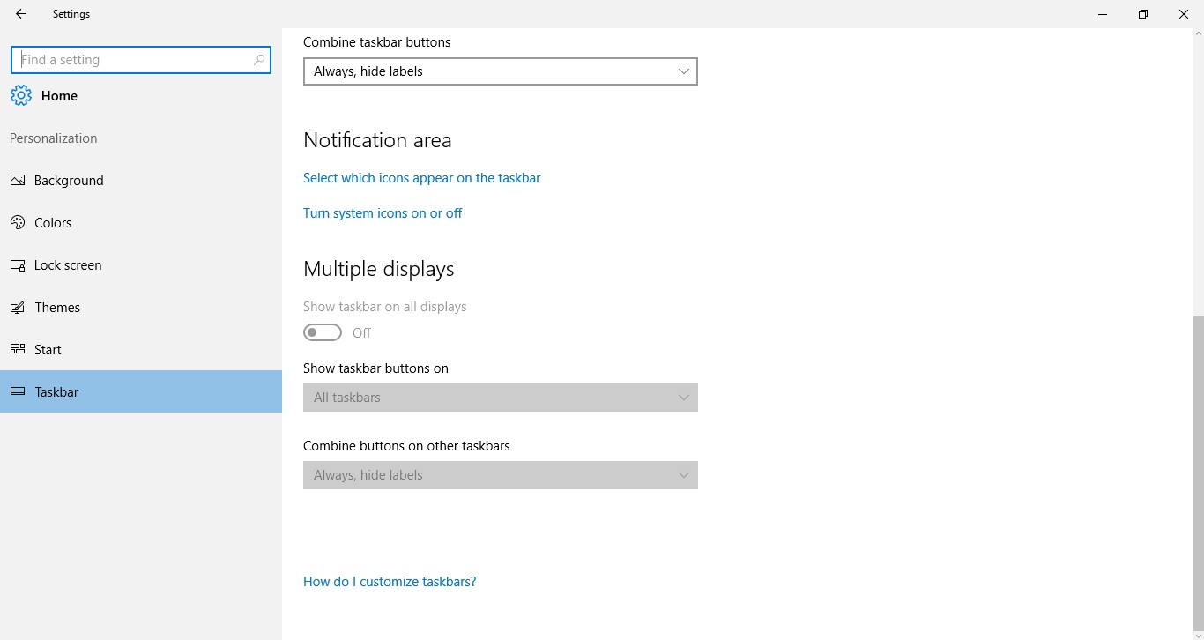Image resolution: width=1204 pixels, height=640 pixels.
Task: Open the Combine buttons on other taskbars dropdown
Action: coord(500,475)
